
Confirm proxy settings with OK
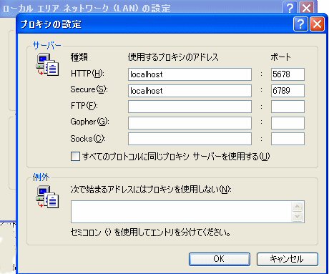220,259
